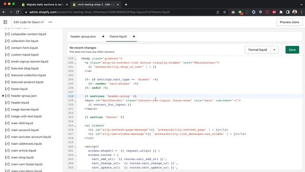Open a new browser tab
This screenshot has width=305, height=172.
pos(126,4)
